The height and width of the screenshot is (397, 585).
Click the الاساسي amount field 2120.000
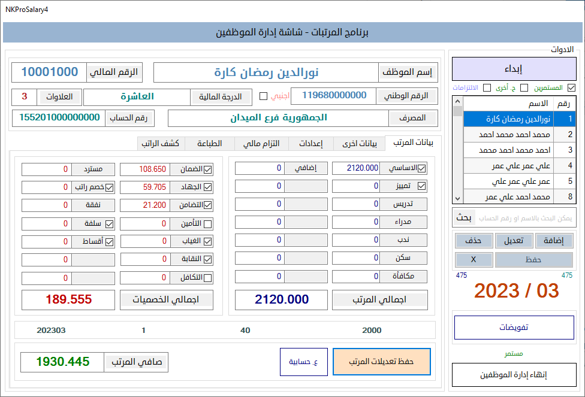(x=356, y=168)
